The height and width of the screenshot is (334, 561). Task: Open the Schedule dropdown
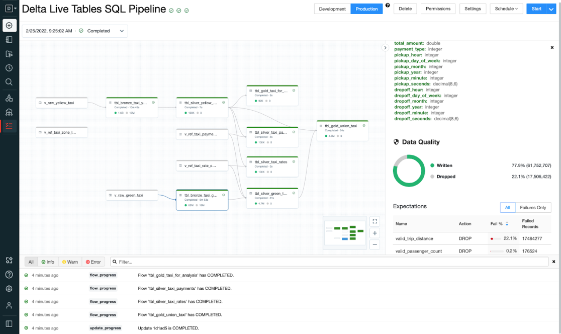(506, 9)
